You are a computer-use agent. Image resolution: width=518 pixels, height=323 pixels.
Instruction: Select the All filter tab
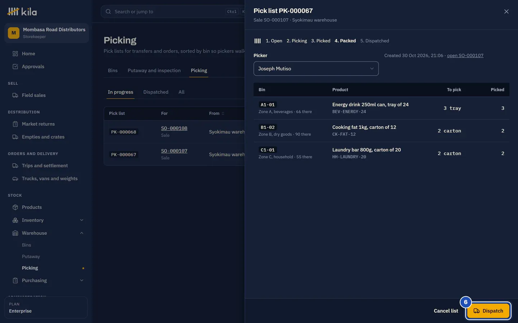(x=181, y=92)
